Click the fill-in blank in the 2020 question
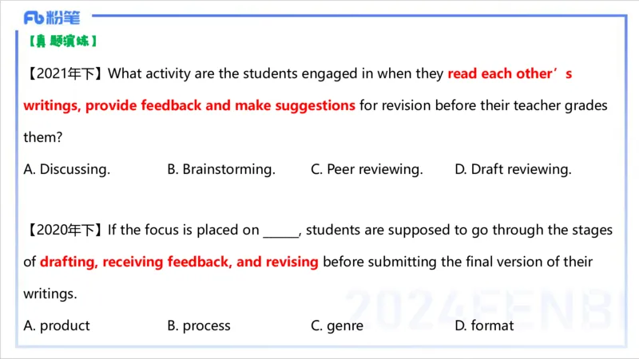The width and height of the screenshot is (639, 359). coord(280,231)
